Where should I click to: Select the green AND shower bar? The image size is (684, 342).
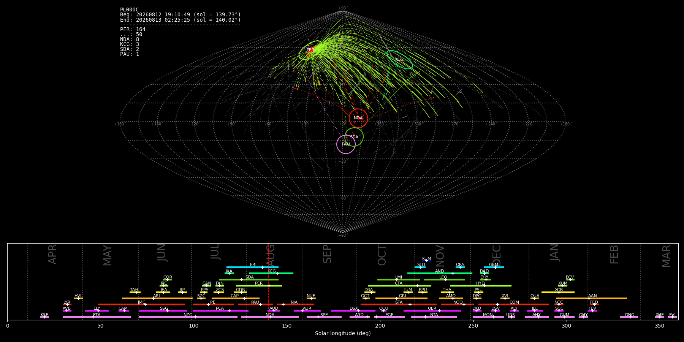(x=440, y=273)
